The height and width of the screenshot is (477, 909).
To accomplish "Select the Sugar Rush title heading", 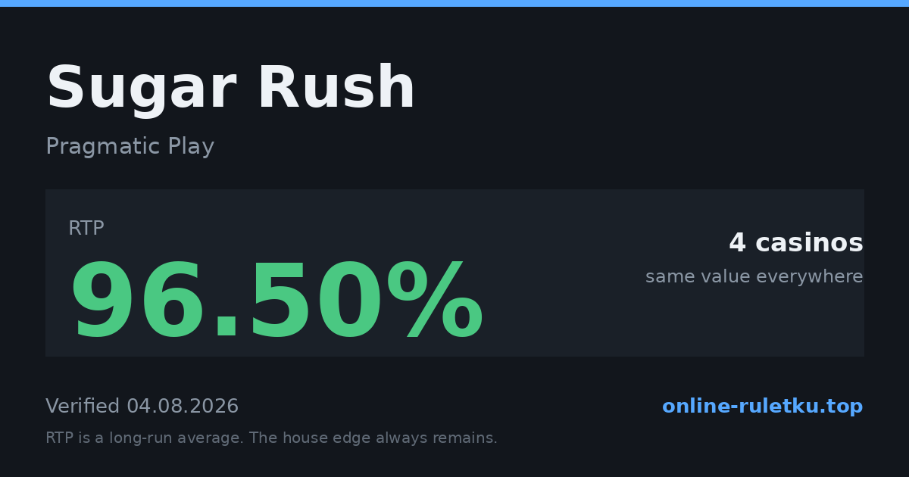I will click(231, 89).
